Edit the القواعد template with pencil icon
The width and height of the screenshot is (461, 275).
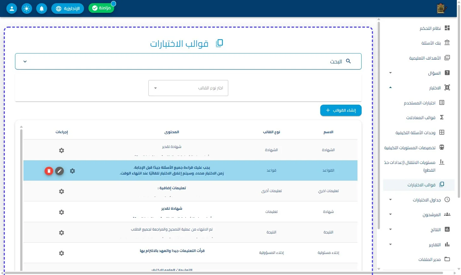click(x=59, y=171)
